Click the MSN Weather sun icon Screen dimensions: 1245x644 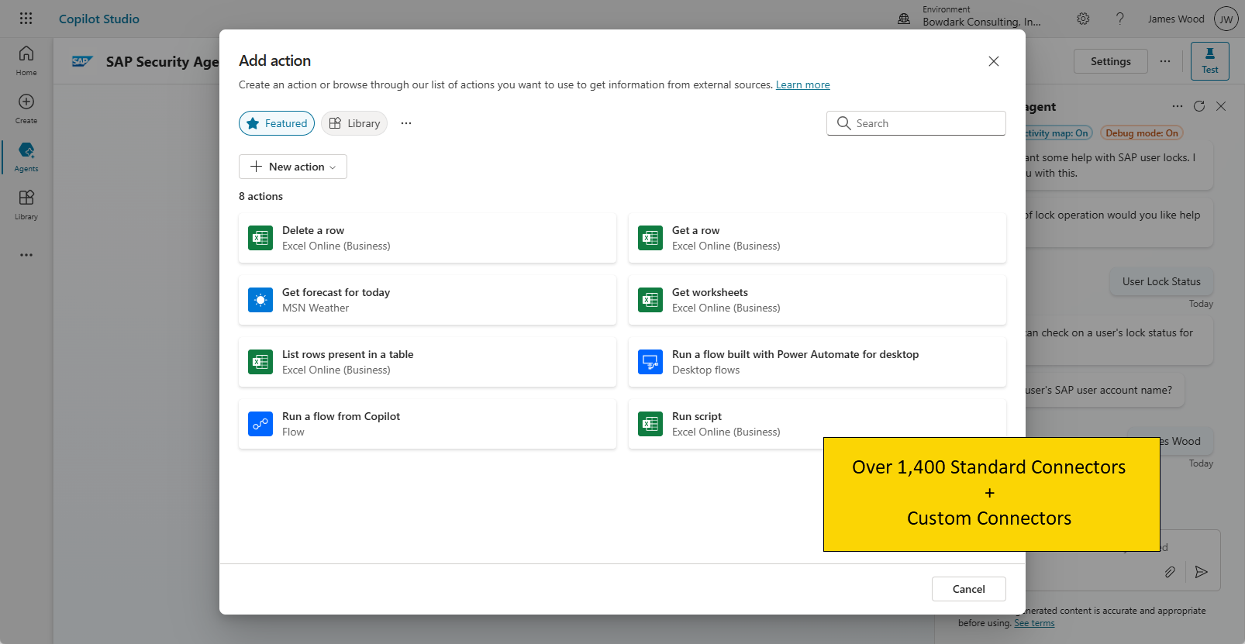[x=260, y=300]
